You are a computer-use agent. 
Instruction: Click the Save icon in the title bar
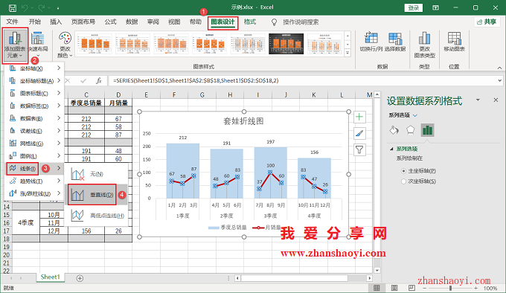tap(12, 8)
